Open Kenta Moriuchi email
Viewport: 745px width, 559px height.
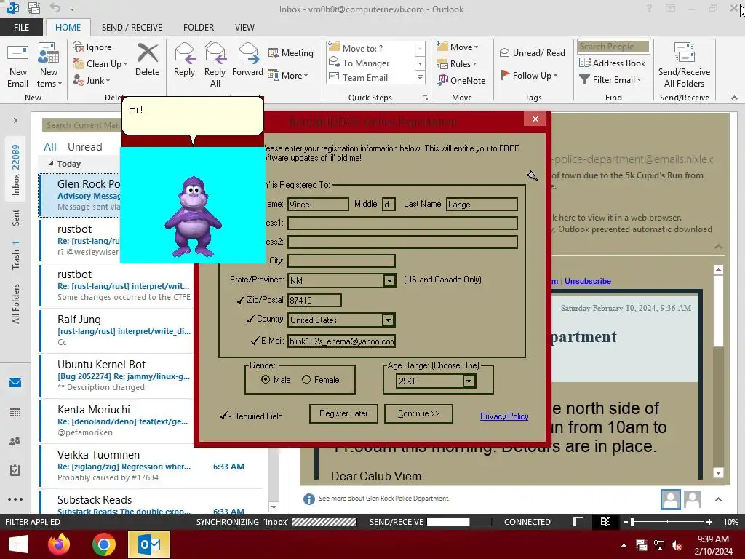(x=117, y=421)
